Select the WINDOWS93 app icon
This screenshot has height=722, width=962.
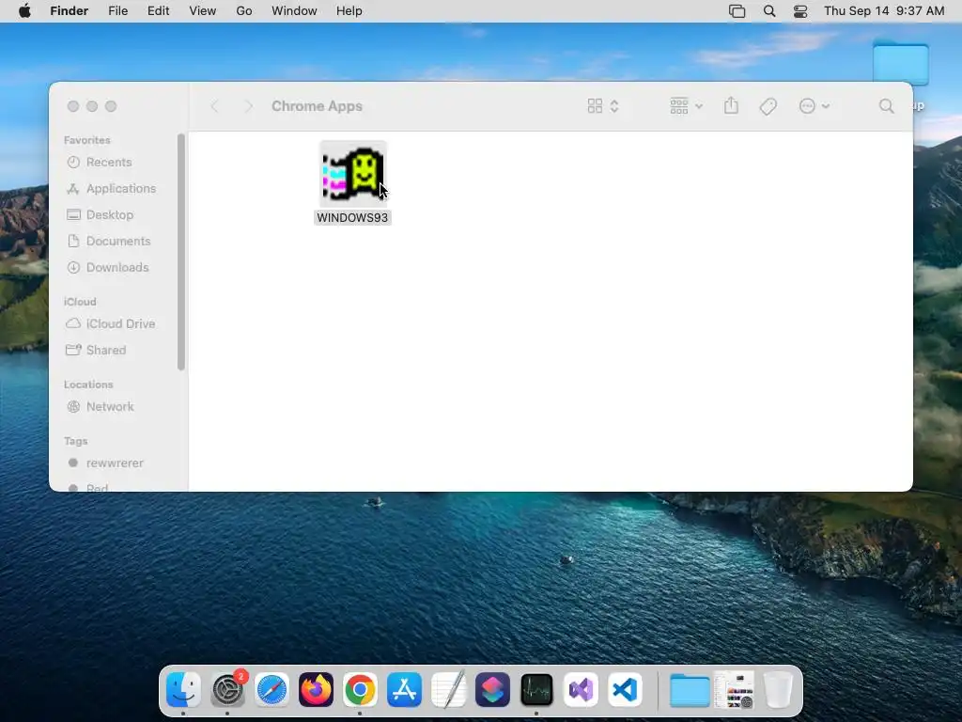pos(353,174)
